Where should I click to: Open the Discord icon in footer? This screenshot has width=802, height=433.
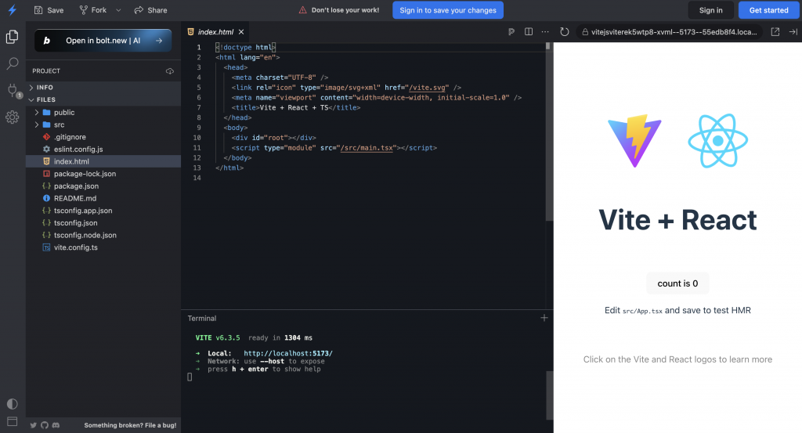(56, 425)
